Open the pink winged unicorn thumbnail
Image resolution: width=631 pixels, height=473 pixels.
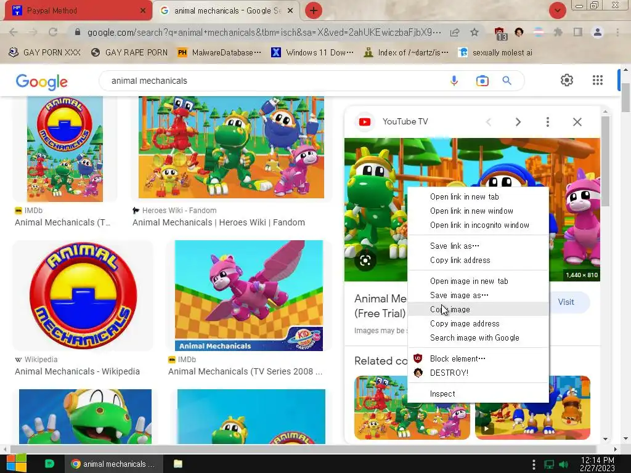[249, 296]
